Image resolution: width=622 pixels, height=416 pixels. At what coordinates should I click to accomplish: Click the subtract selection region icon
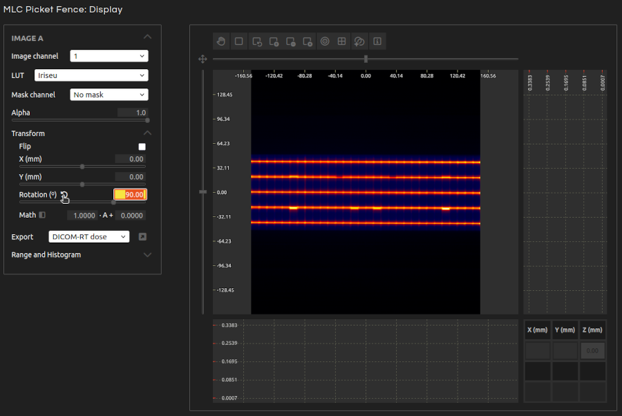(x=291, y=41)
